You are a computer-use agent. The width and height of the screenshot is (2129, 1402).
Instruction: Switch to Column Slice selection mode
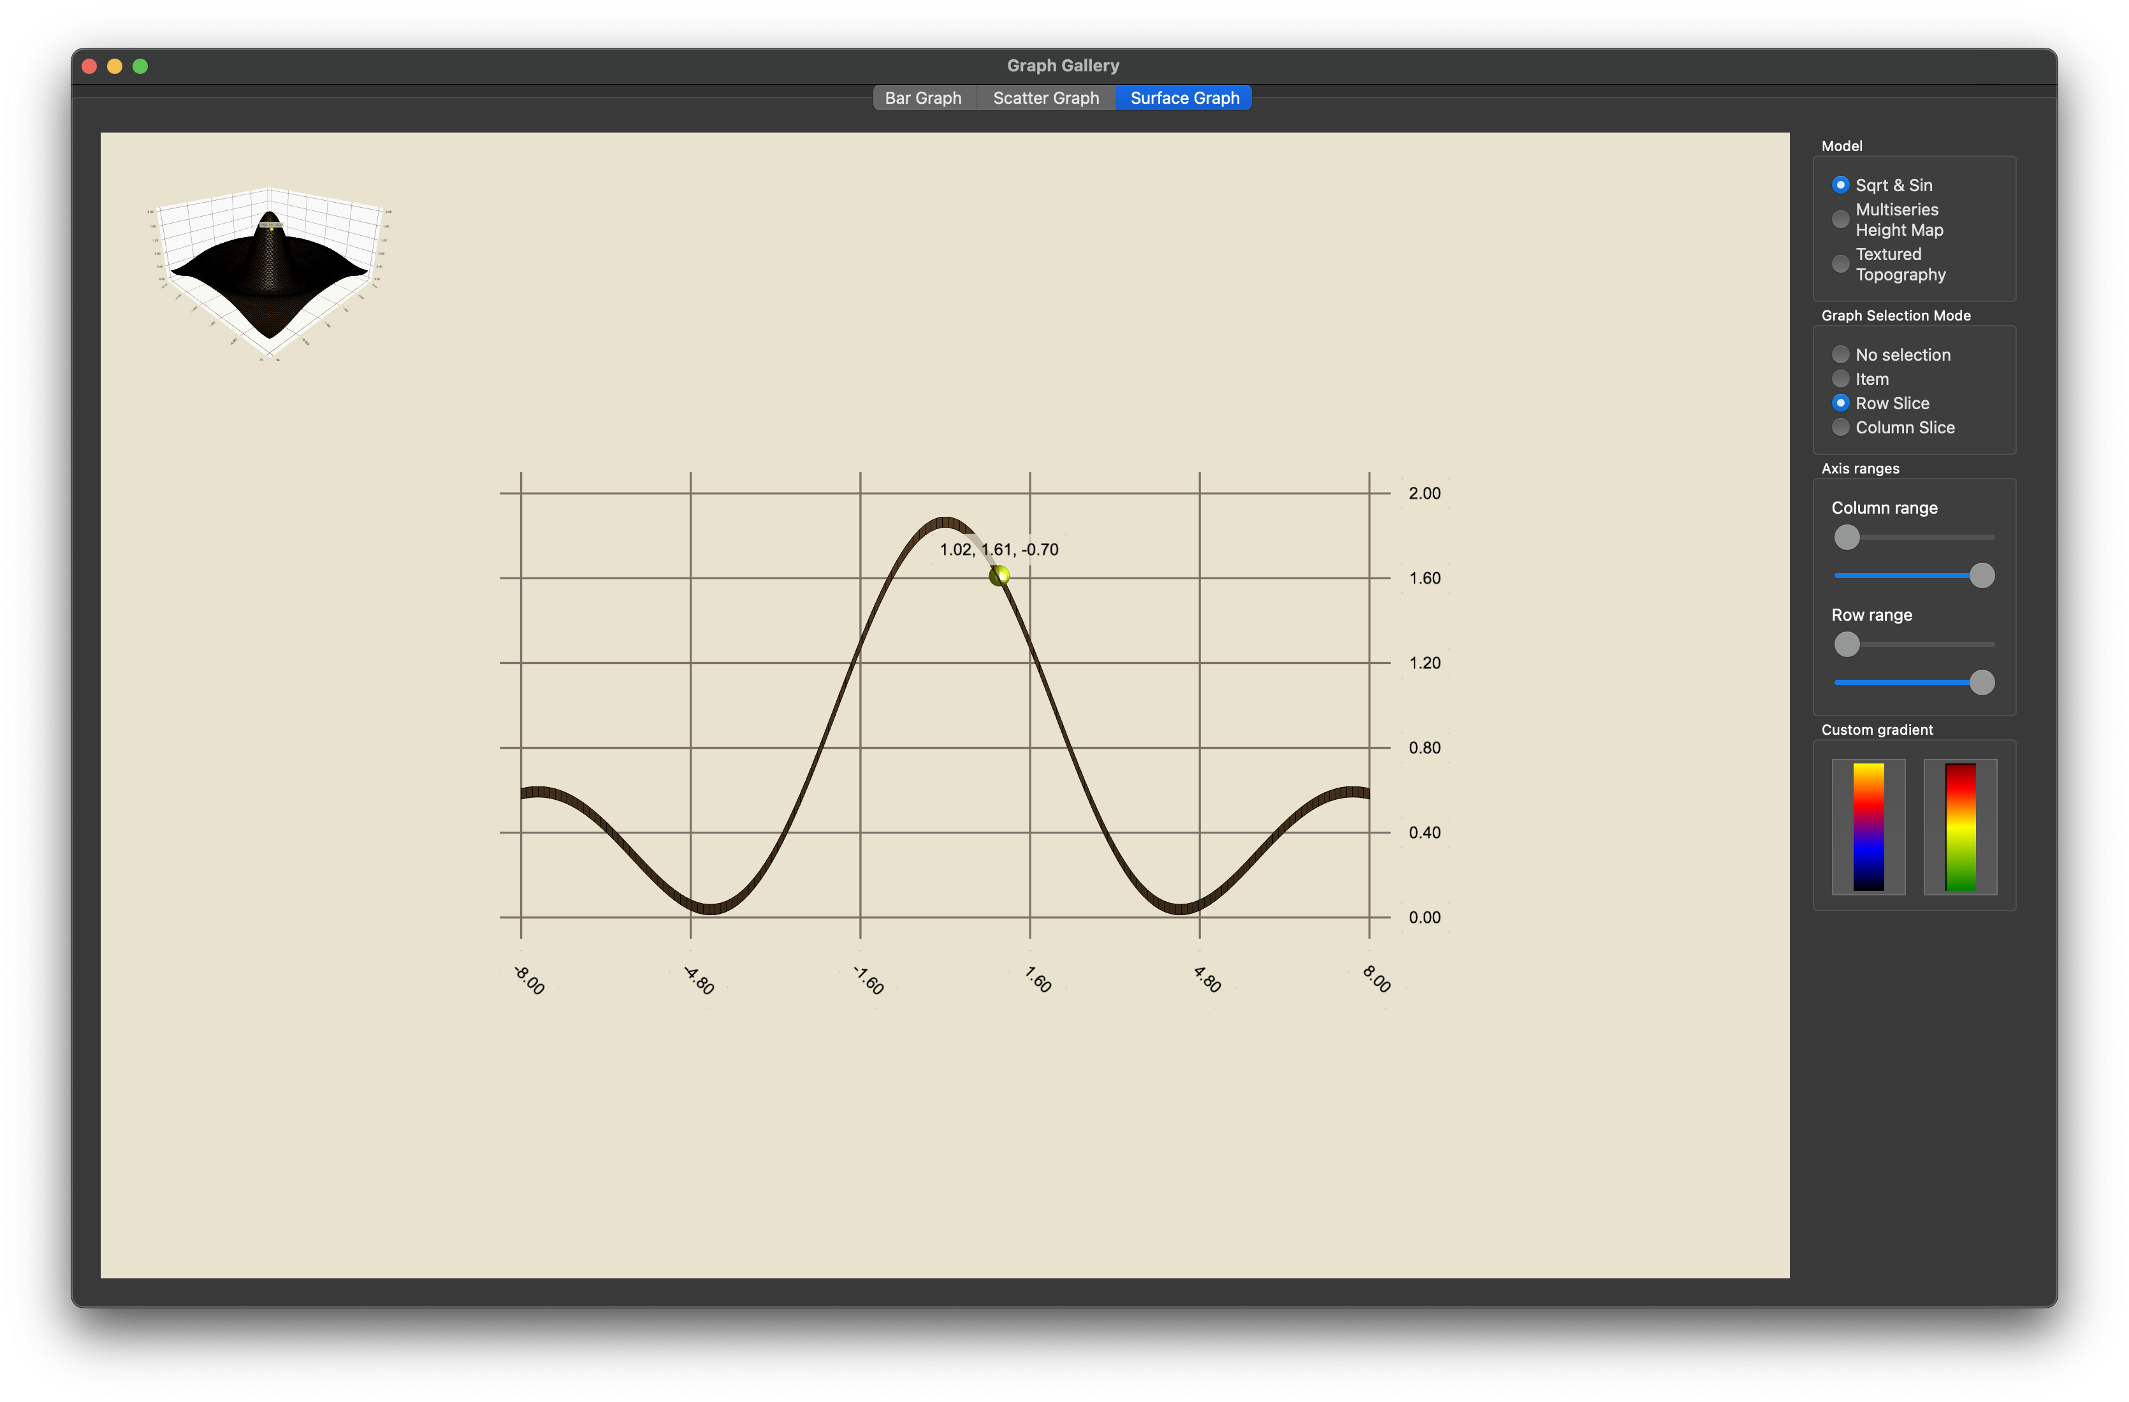click(x=1894, y=428)
